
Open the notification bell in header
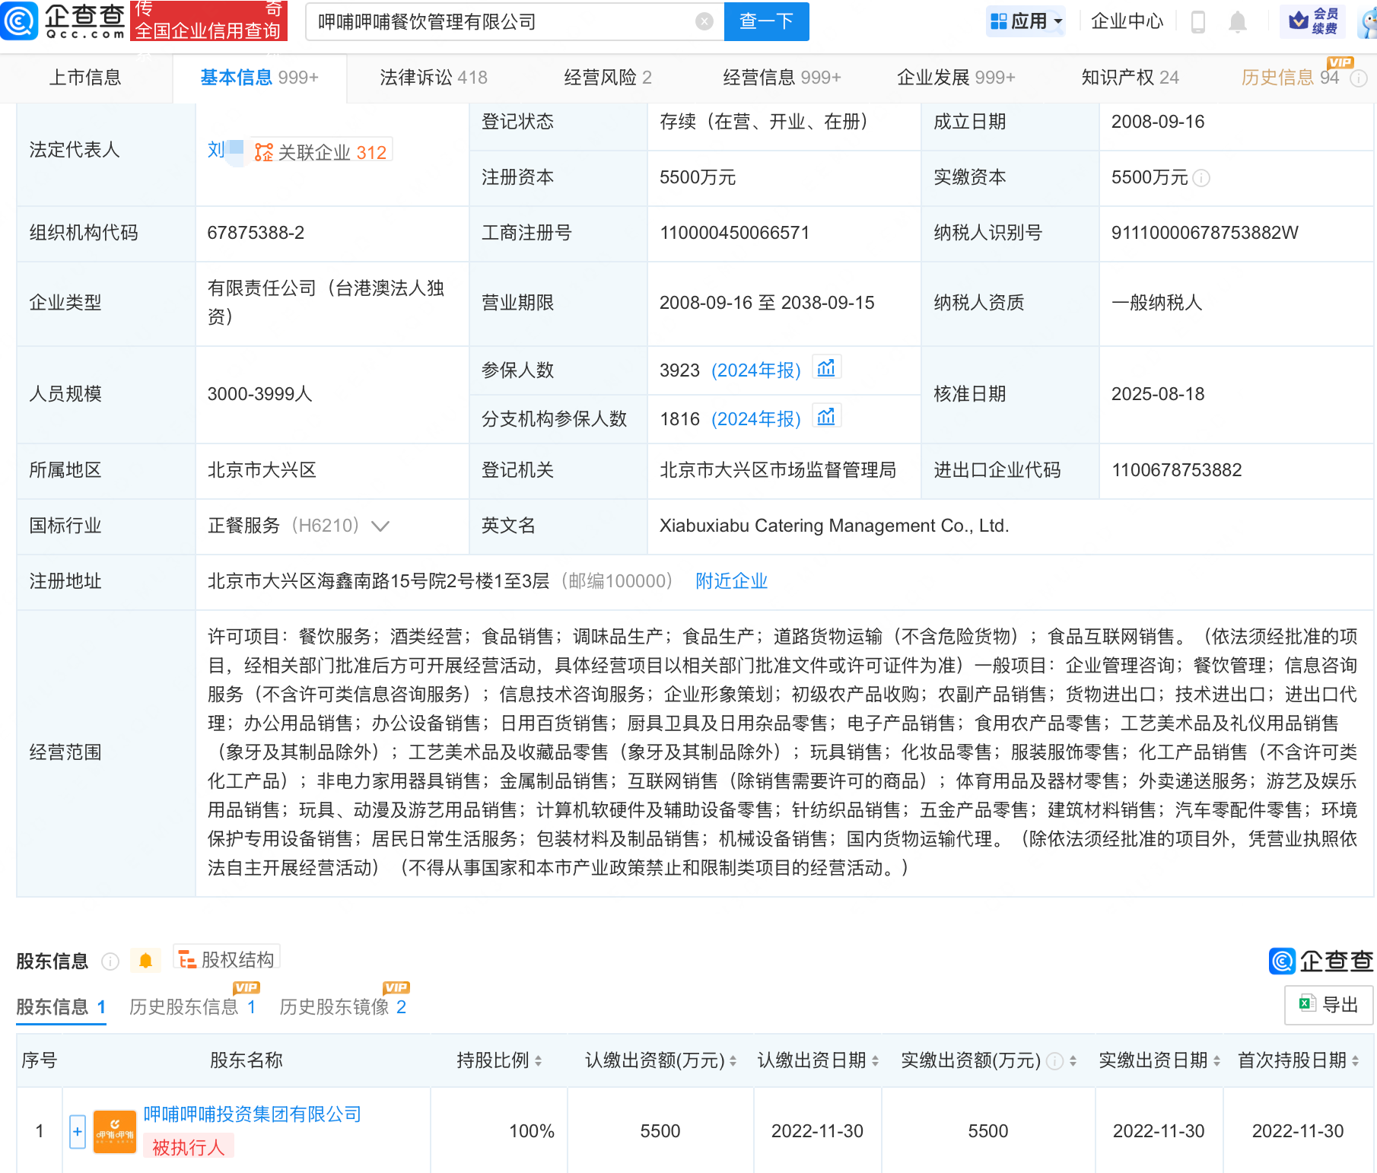(1237, 22)
